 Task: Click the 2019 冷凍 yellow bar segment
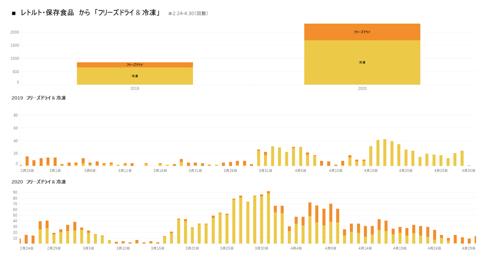coord(134,76)
